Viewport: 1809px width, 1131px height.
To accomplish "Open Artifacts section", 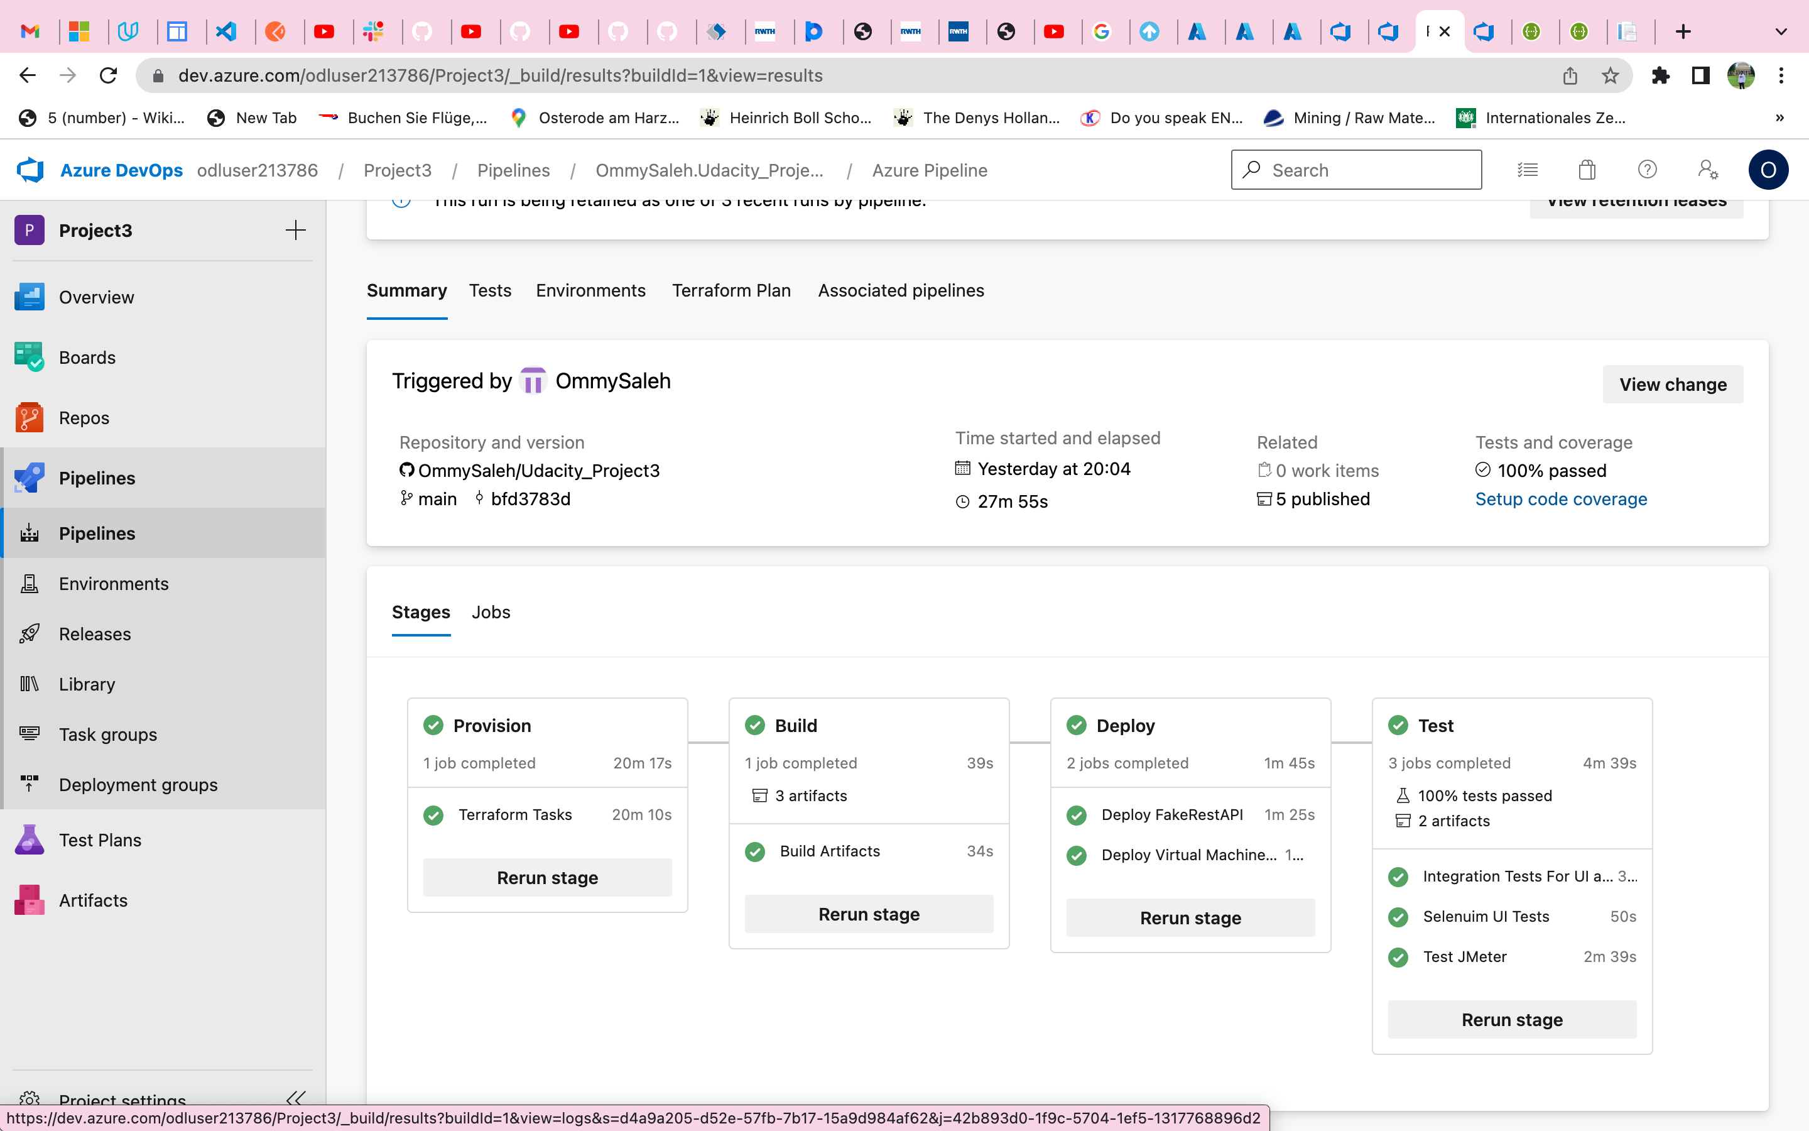I will tap(92, 900).
